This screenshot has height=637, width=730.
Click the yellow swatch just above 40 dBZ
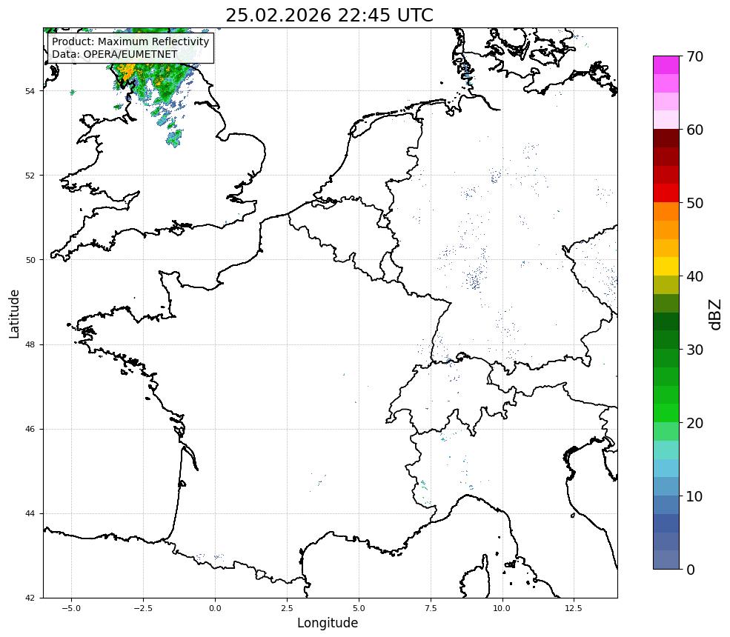[666, 267]
